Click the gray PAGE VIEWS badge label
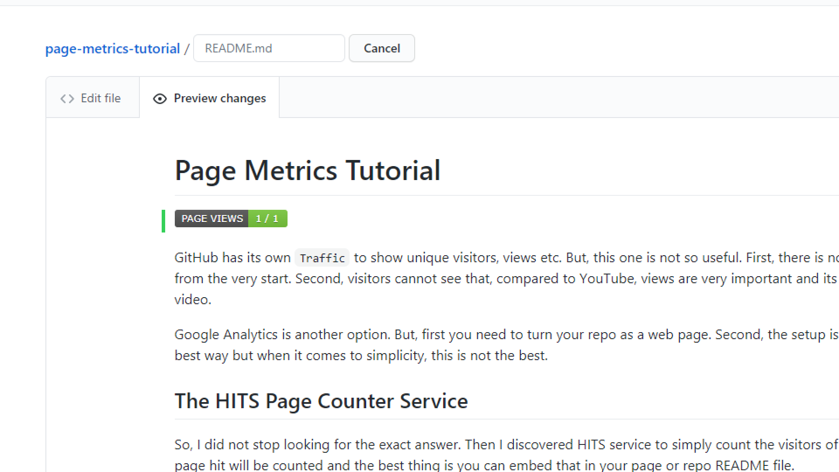 212,219
